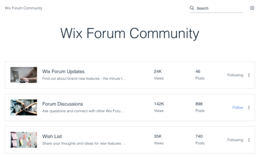
Task: Click the Wish List description text
Action: tap(84, 143)
